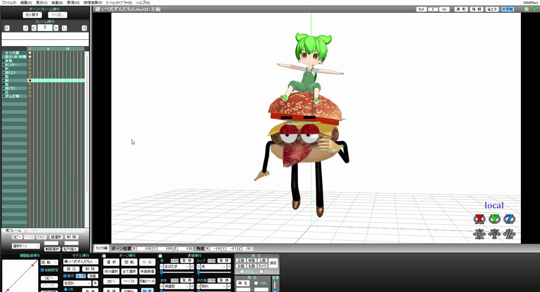Toggle 省エネ power saving button
This screenshot has height=292, width=540.
point(492,9)
